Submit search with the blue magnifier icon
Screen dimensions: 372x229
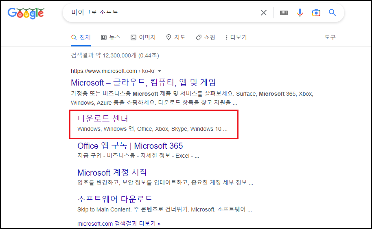332,13
